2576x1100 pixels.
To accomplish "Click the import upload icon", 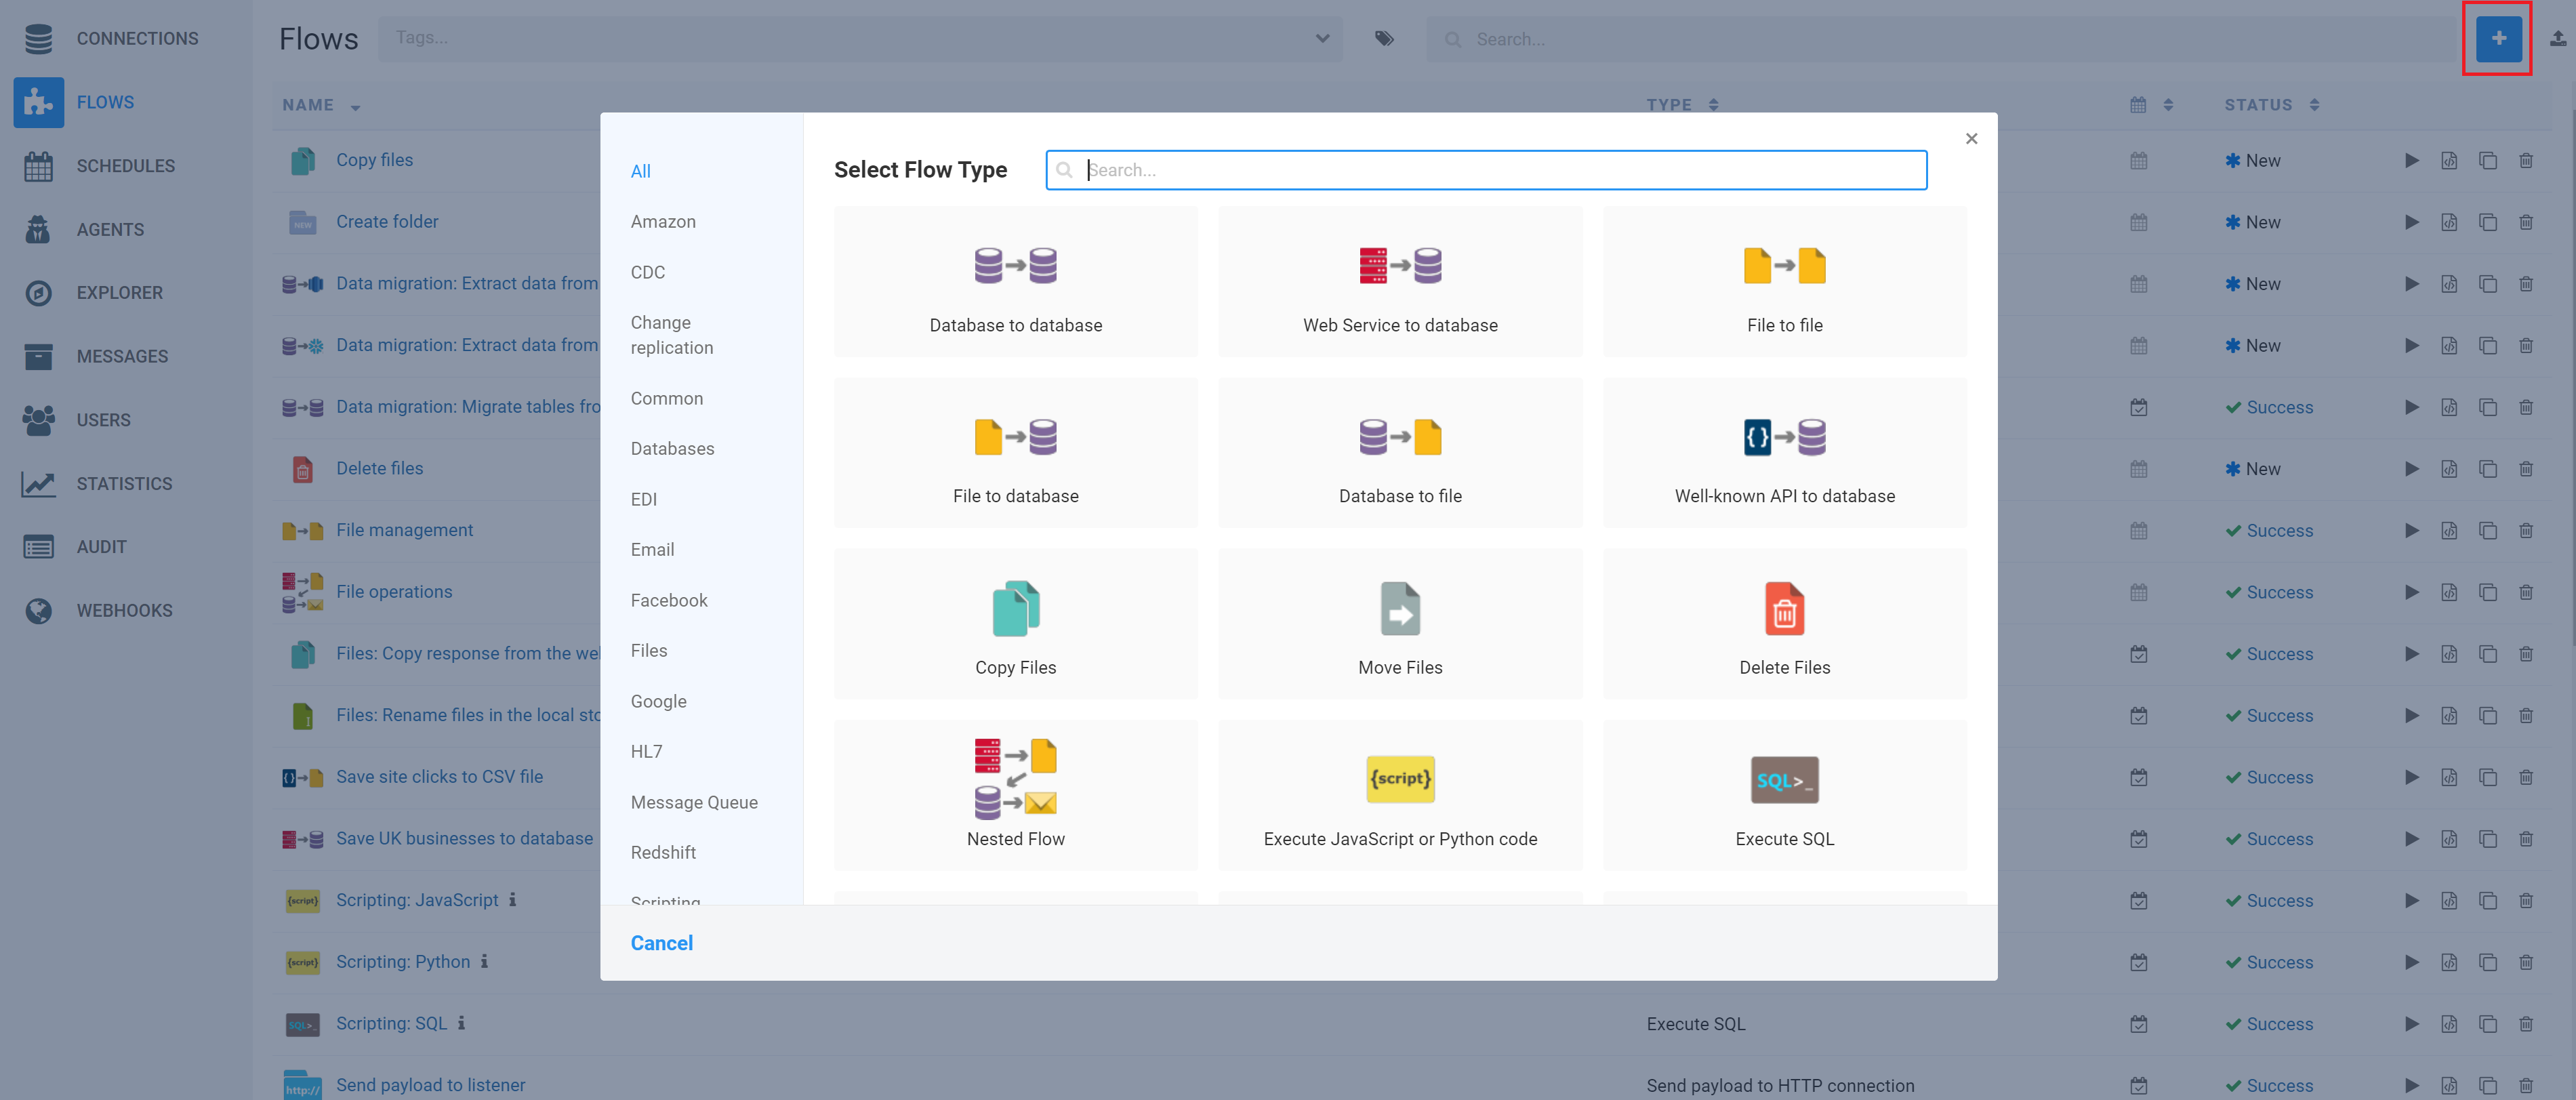I will (2557, 39).
